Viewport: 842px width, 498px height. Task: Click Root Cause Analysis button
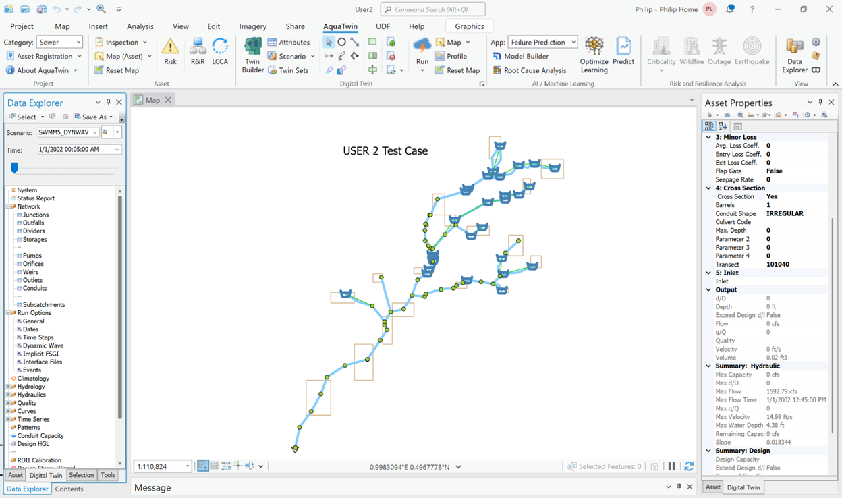tap(530, 70)
